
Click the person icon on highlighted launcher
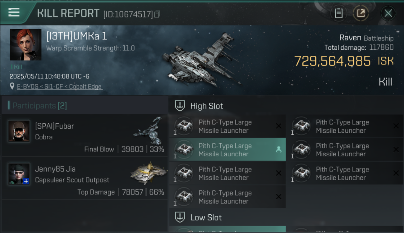[x=278, y=150]
